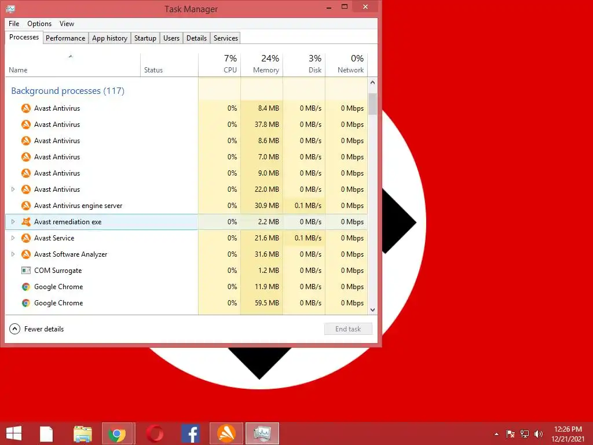Expand the Avast Software Analyzer process
The width and height of the screenshot is (593, 445).
pos(13,254)
